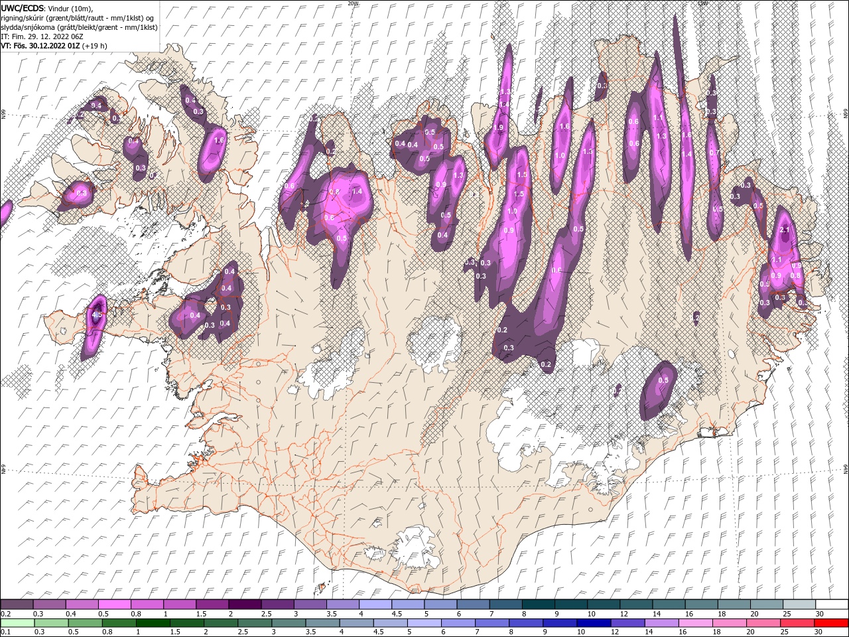The height and width of the screenshot is (637, 849).
Task: Click the '15W' longitude label
Action: tap(702, 3)
